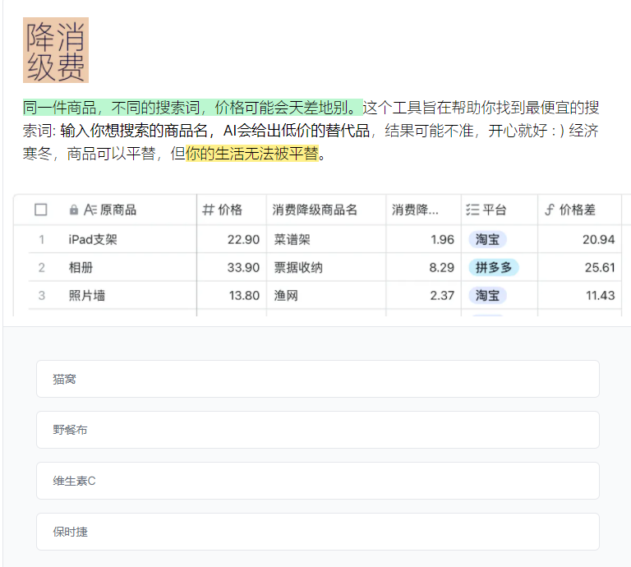Select the 票据收纳 cell

click(x=298, y=268)
